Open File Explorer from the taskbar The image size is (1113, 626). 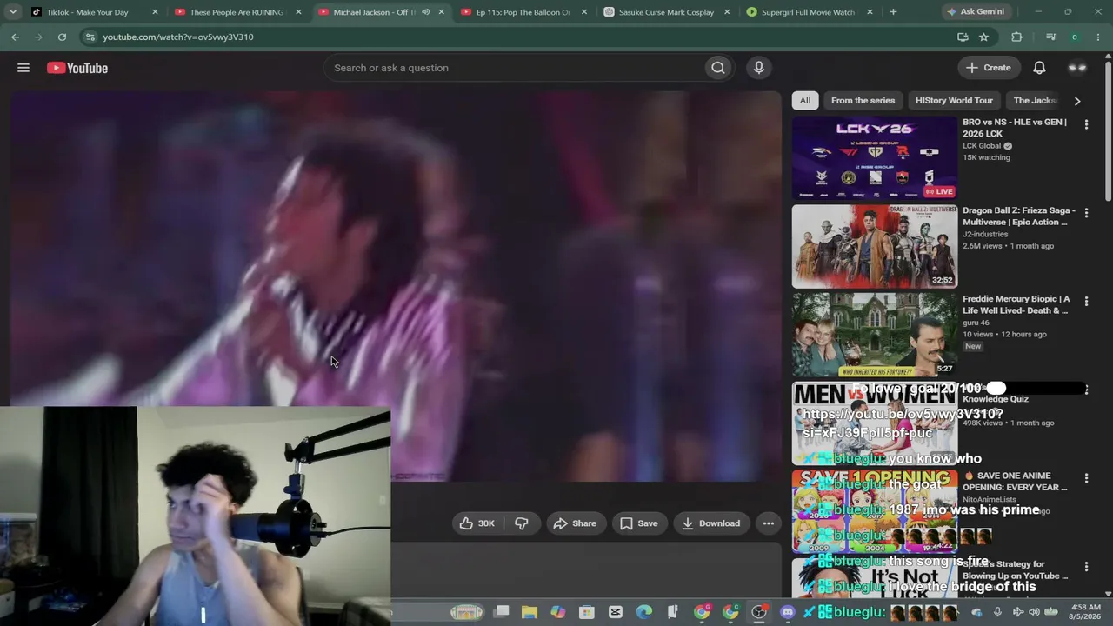[530, 612]
